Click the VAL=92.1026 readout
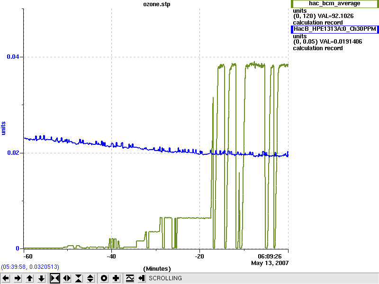Image resolution: width=379 pixels, height=284 pixels. point(335,16)
